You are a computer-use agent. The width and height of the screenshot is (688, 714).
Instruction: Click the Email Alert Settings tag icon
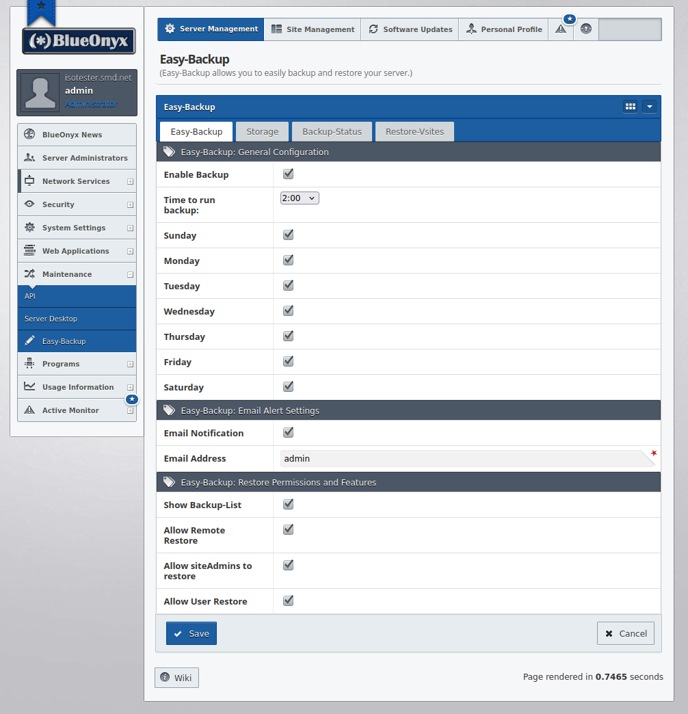pyautogui.click(x=170, y=410)
